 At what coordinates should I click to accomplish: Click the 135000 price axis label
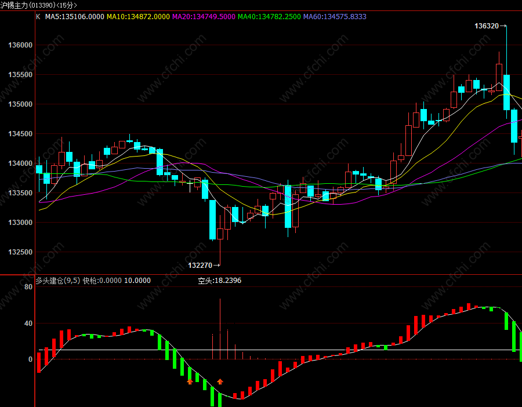pos(20,104)
